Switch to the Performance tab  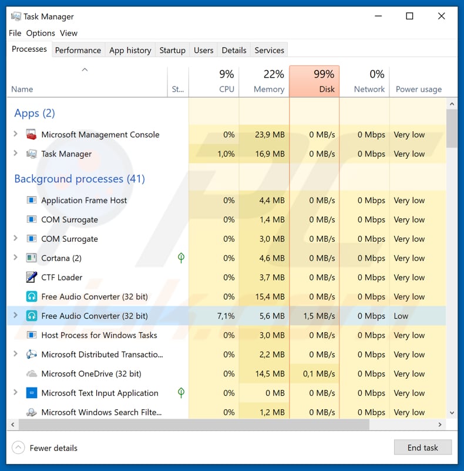[78, 50]
